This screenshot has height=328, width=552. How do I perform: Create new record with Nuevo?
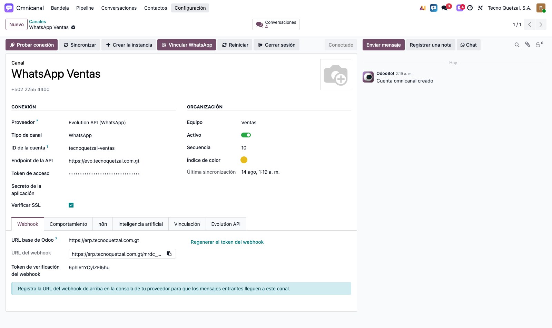17,25
